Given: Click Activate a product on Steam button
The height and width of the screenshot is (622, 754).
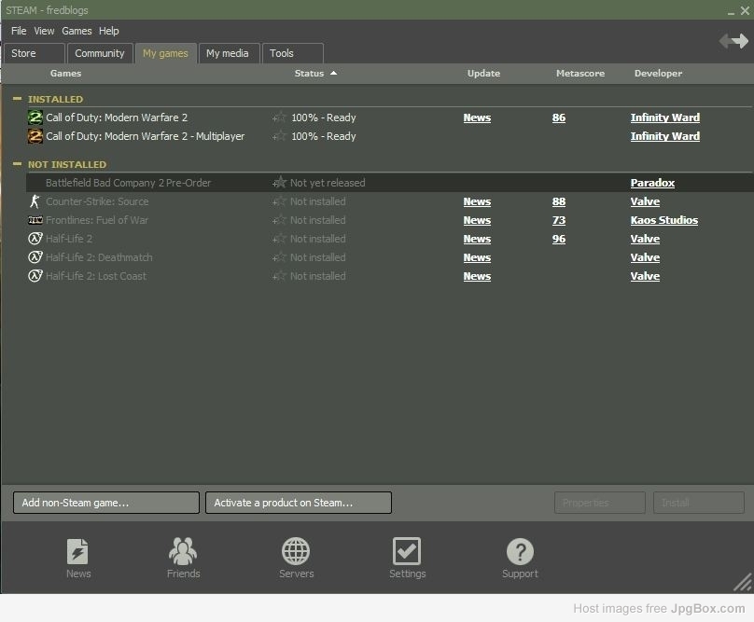Looking at the screenshot, I should tap(298, 503).
